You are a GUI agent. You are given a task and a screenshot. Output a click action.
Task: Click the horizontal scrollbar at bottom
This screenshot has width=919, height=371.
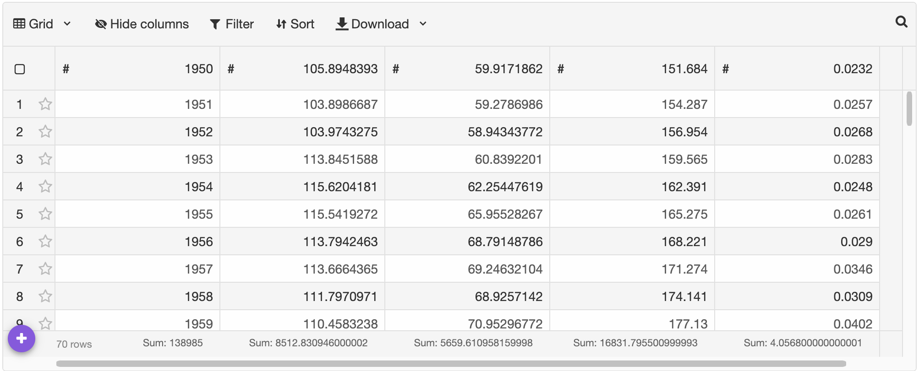coord(451,364)
